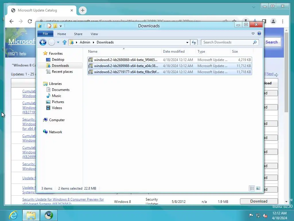Open the Documents library
Image resolution: width=294 pixels, height=221 pixels.
coord(61,90)
